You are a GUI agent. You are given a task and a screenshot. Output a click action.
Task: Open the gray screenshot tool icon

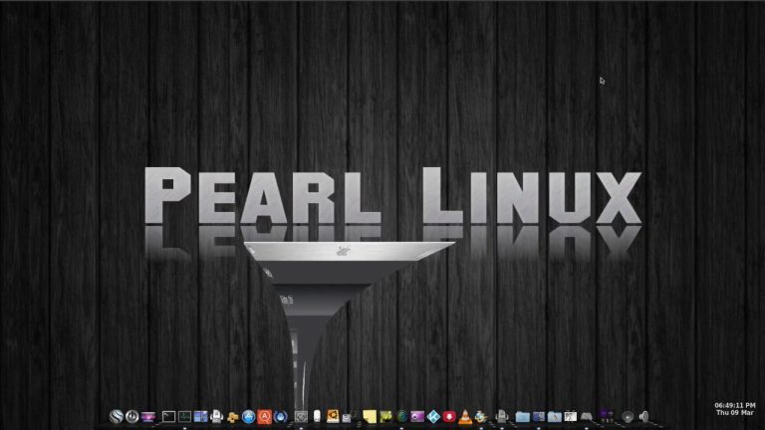(x=301, y=416)
